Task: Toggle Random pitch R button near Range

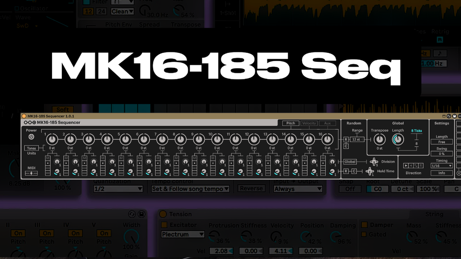Action: [x=346, y=139]
